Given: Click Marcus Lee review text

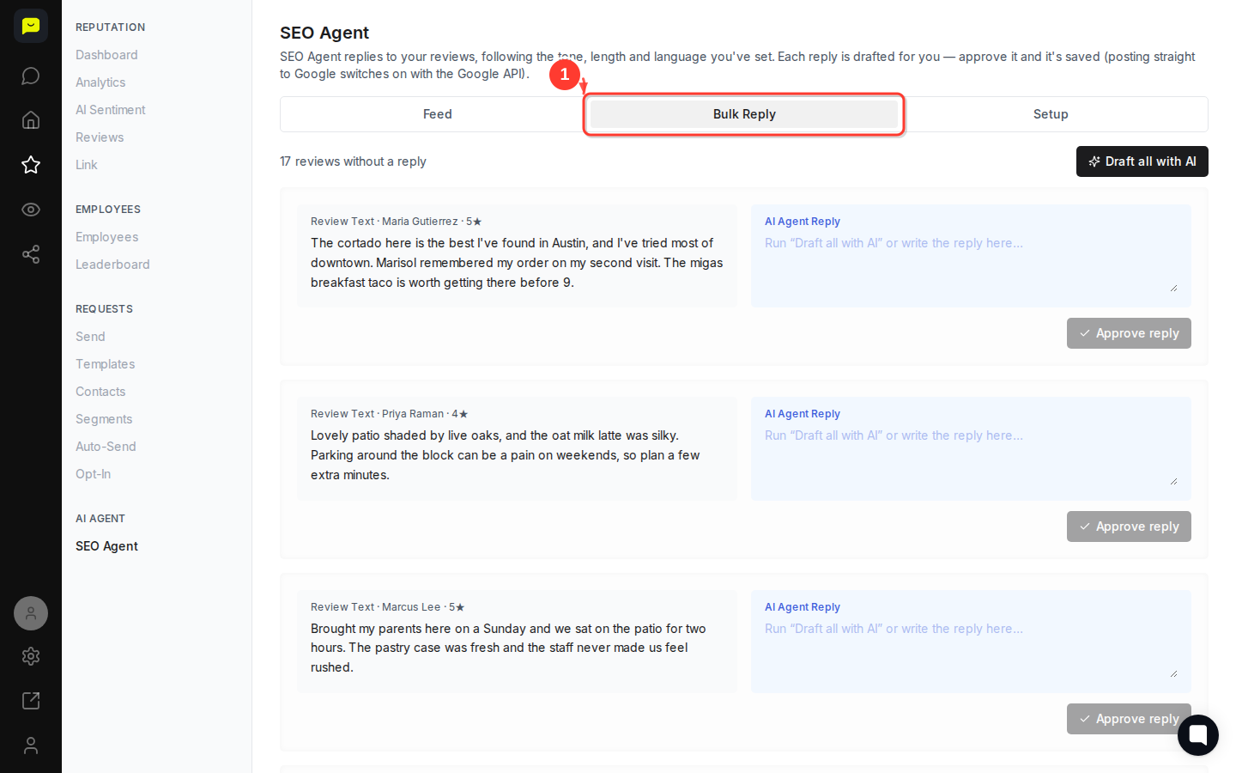Looking at the screenshot, I should 508,648.
